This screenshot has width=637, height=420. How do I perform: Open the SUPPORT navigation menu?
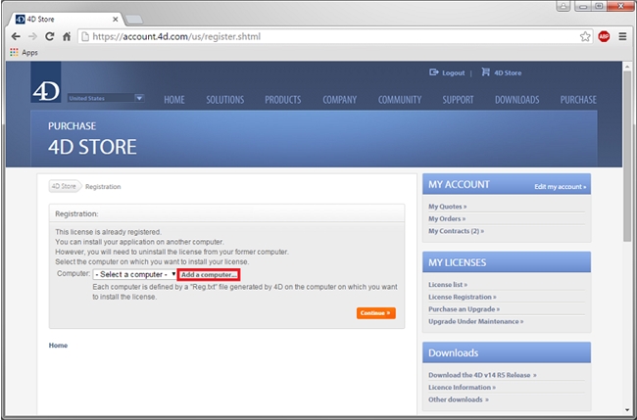tap(458, 100)
